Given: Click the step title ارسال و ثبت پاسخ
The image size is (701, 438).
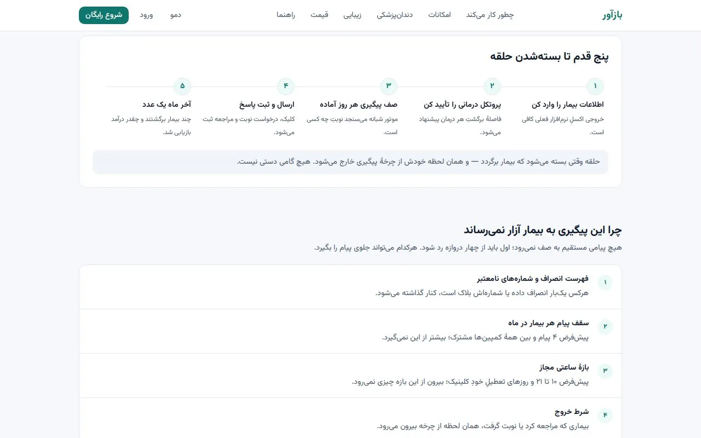Looking at the screenshot, I should (267, 104).
